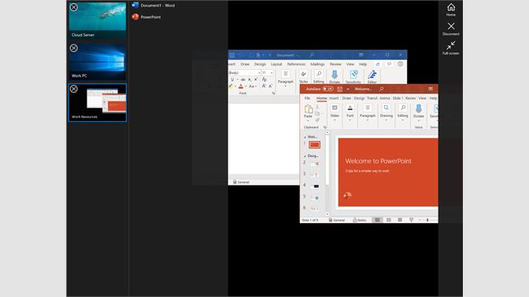Screen dimensions: 529x297
Task: Close the Cloud Server session
Action: pos(73,7)
